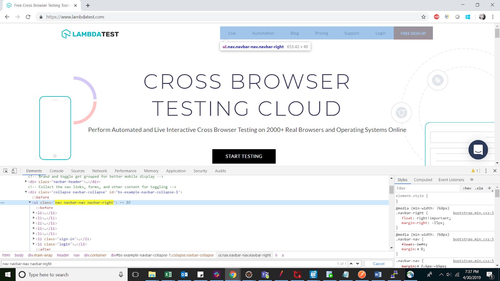Screen dimensions: 500x281
Task: Open Slack from the taskbar
Action: pyautogui.click(x=216, y=274)
